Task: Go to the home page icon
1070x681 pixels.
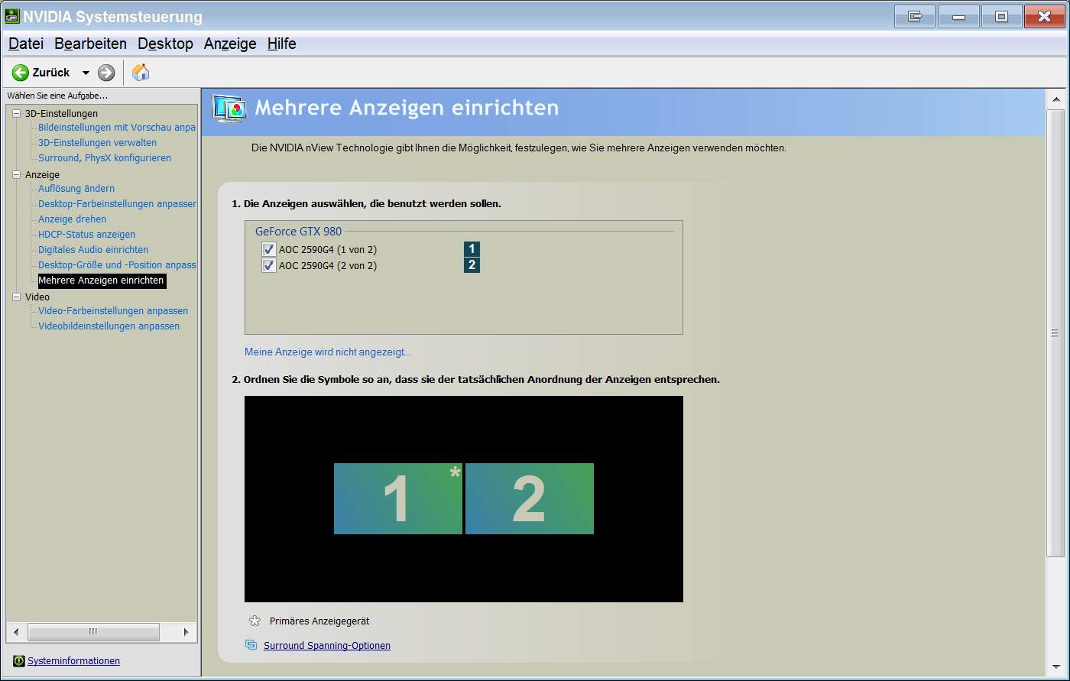Action: (x=141, y=73)
